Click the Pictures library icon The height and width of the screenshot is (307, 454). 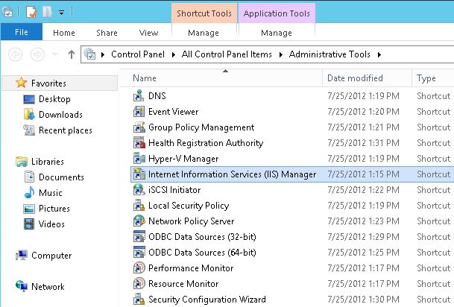pos(29,209)
